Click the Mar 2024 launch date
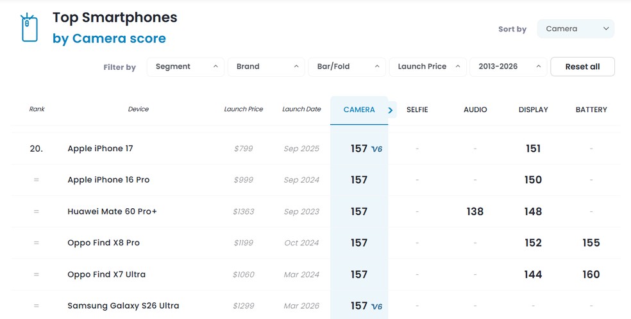 pyautogui.click(x=301, y=275)
